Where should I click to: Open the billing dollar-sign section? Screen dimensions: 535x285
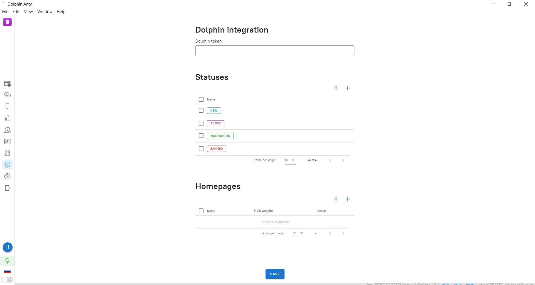click(8, 176)
